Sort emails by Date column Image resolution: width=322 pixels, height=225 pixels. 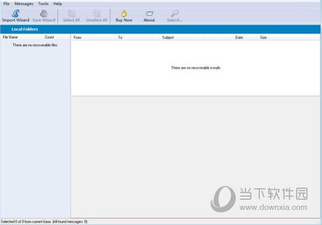[239, 37]
